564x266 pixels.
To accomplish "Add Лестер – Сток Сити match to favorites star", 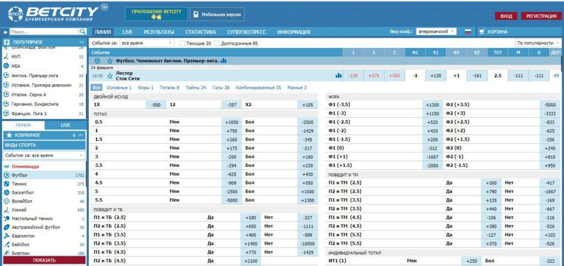I will coord(110,75).
